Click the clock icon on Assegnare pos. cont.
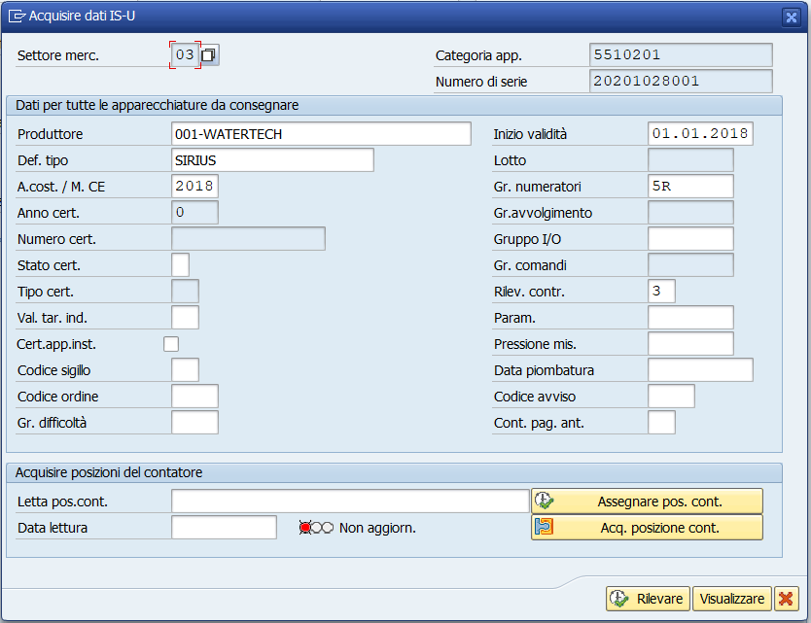 point(545,501)
